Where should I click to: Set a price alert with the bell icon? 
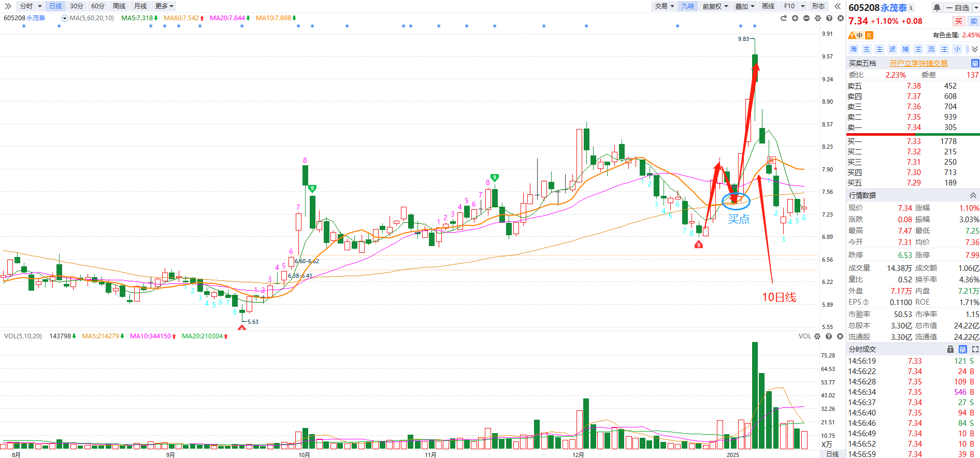pyautogui.click(x=937, y=8)
